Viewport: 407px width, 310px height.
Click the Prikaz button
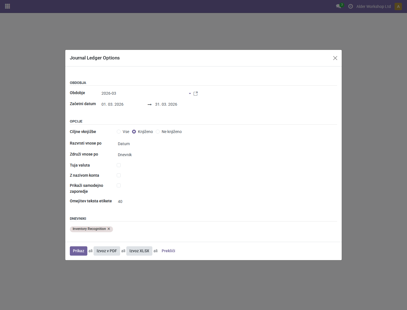click(x=79, y=251)
